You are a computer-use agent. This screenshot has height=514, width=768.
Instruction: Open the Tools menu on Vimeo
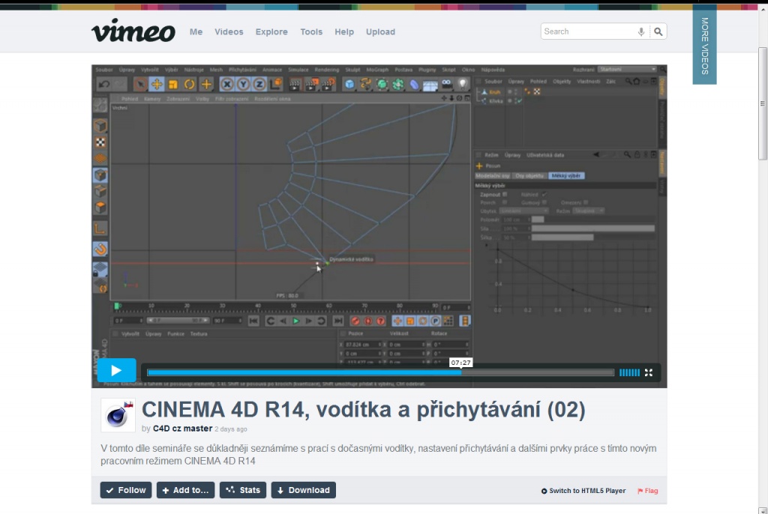311,31
